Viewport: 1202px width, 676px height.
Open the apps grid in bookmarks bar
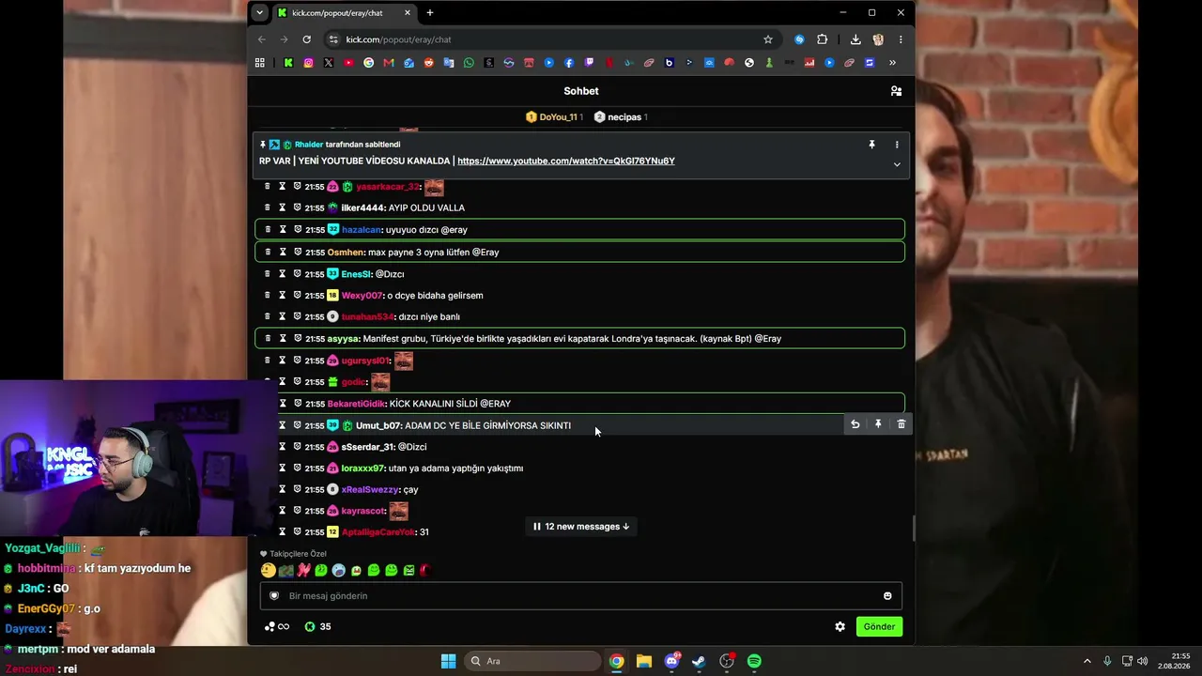tap(260, 63)
